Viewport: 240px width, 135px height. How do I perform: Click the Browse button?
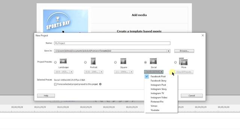[x=184, y=51]
